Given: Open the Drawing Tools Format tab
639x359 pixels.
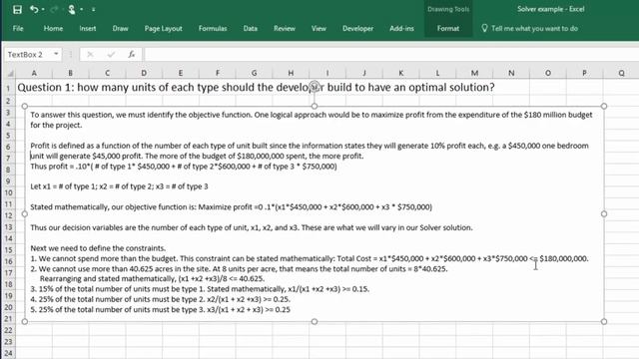Looking at the screenshot, I should click(448, 29).
